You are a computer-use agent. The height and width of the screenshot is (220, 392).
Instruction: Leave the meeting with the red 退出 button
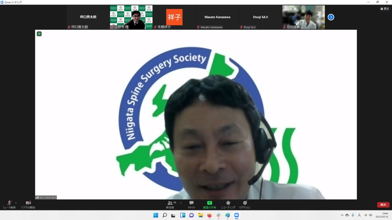pos(383,205)
